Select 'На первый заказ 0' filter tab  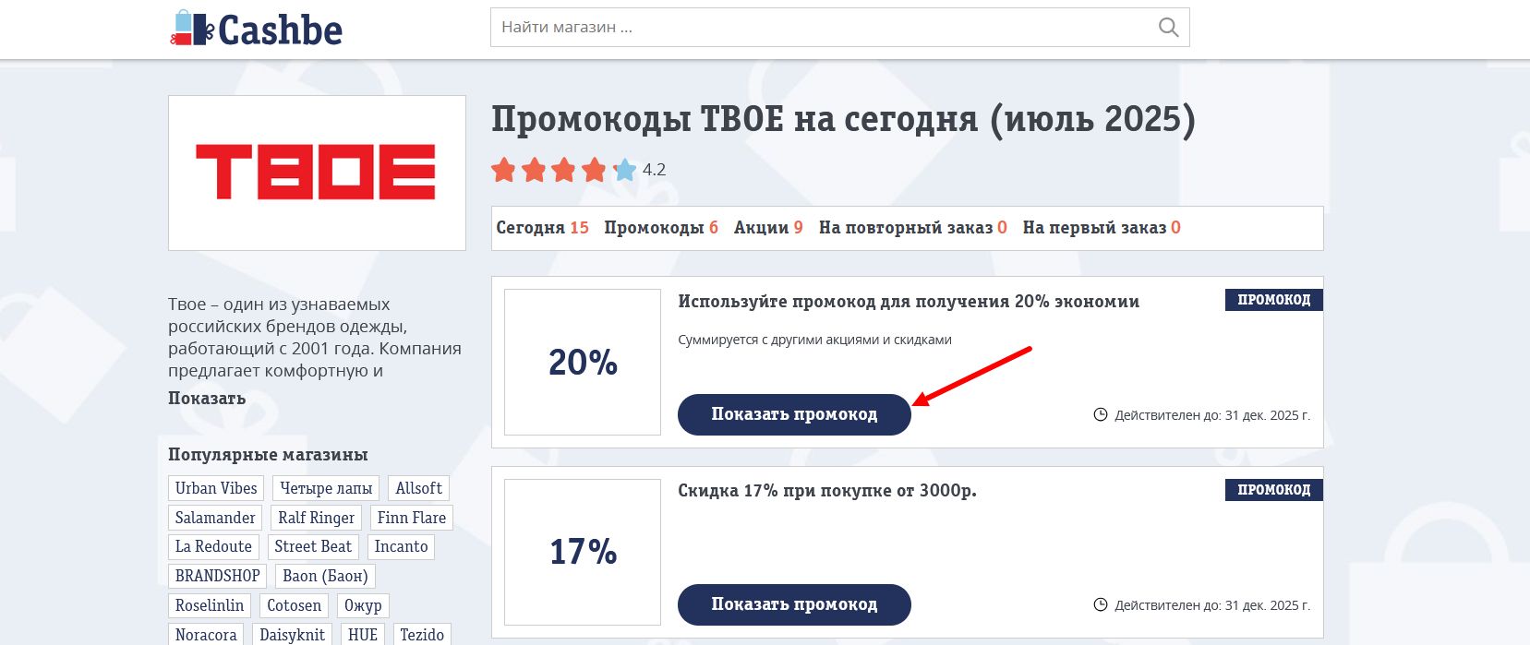tap(1102, 228)
